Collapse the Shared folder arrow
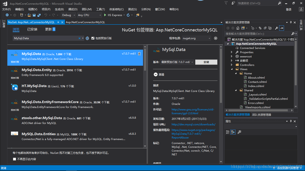 236,90
